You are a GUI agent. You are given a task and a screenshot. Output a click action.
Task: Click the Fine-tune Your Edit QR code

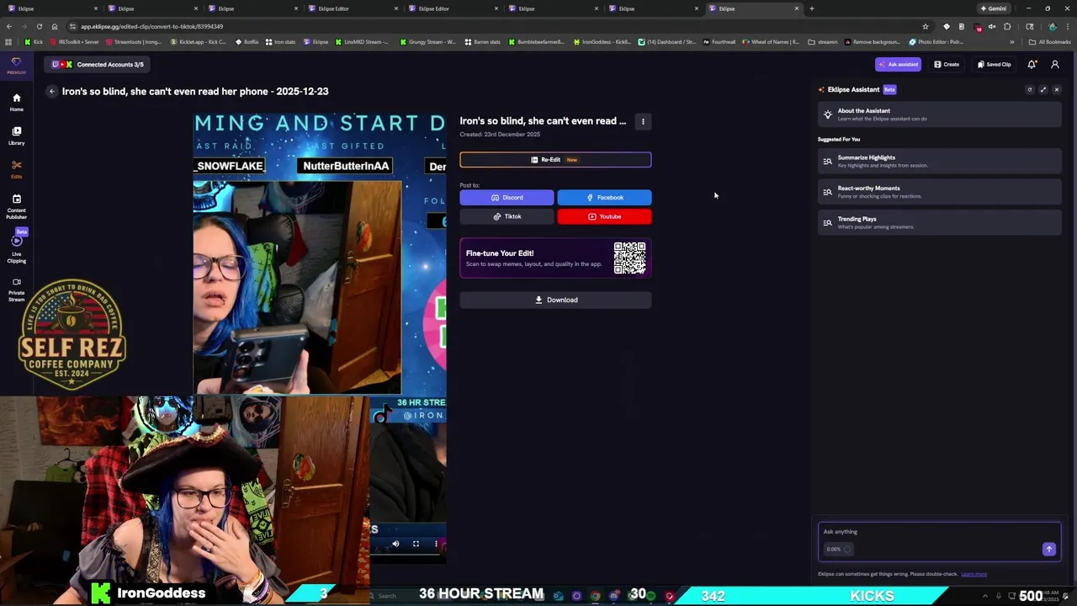click(629, 258)
